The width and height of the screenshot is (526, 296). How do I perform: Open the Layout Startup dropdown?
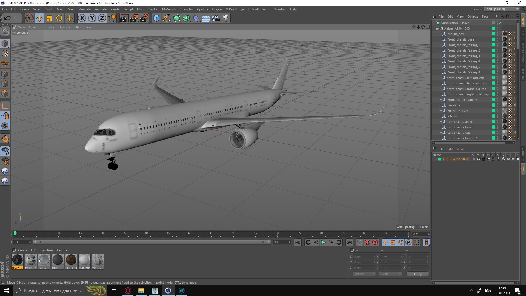[502, 9]
